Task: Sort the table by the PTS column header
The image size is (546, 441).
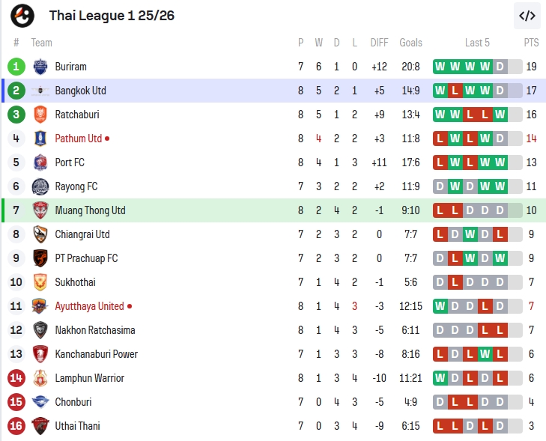Action: (x=531, y=43)
